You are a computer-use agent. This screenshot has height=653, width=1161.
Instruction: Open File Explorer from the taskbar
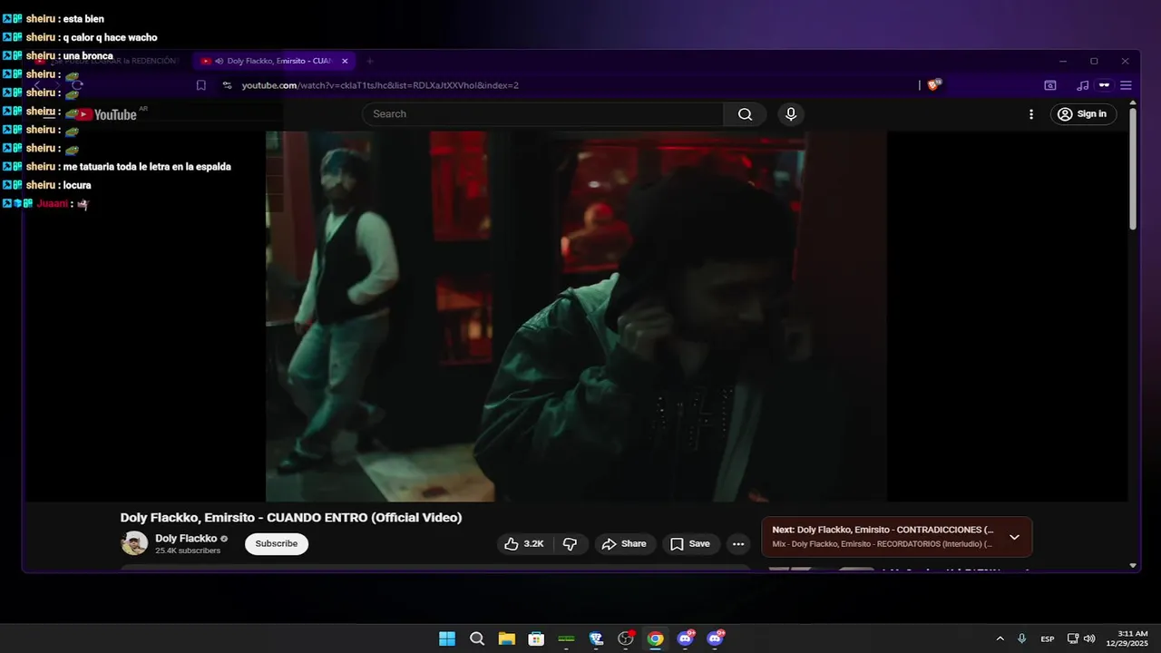(506, 638)
